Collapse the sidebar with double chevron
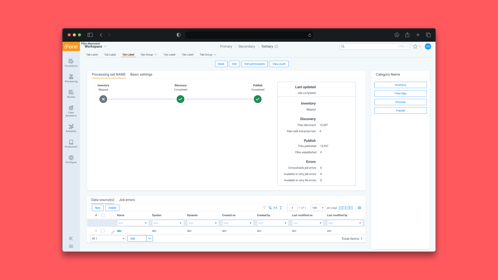 tap(71, 238)
